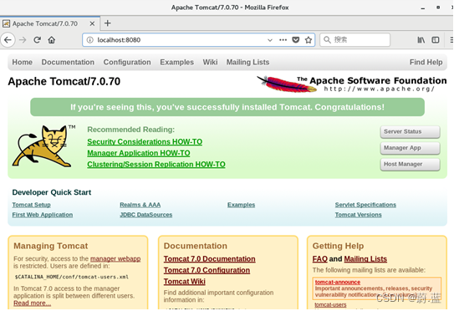Click the forward navigation arrow

pyautogui.click(x=23, y=39)
